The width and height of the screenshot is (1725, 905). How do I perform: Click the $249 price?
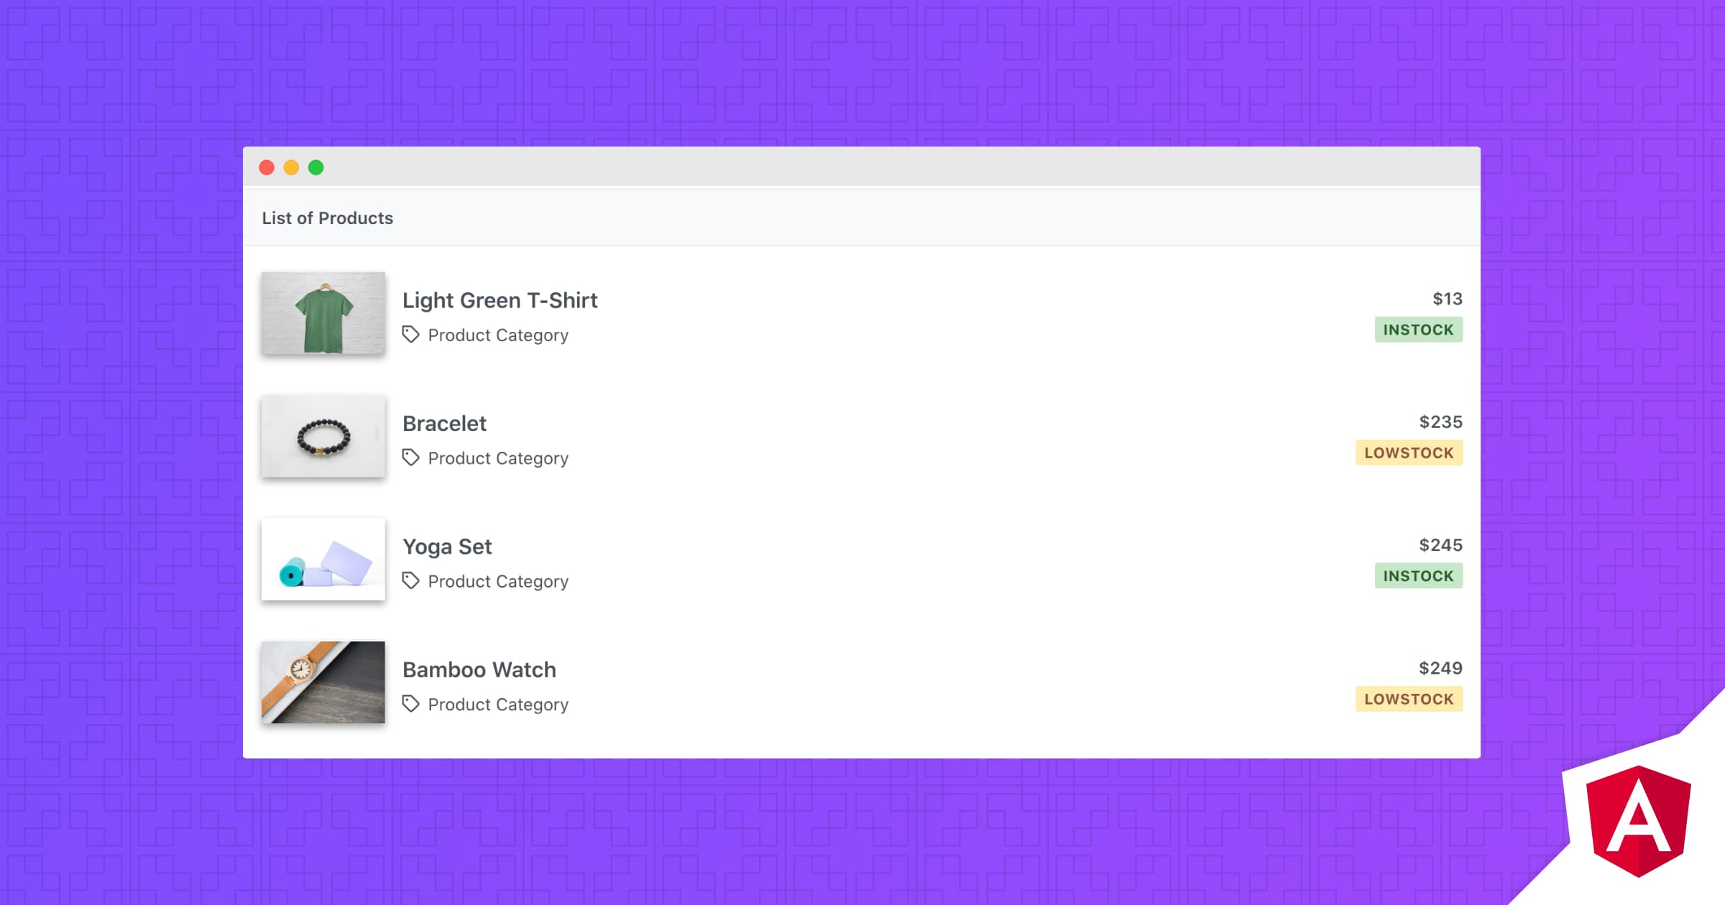coord(1440,668)
